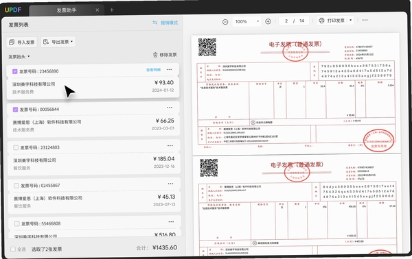Open more options for invoice 55466808
This screenshot has height=259, width=412.
click(171, 221)
